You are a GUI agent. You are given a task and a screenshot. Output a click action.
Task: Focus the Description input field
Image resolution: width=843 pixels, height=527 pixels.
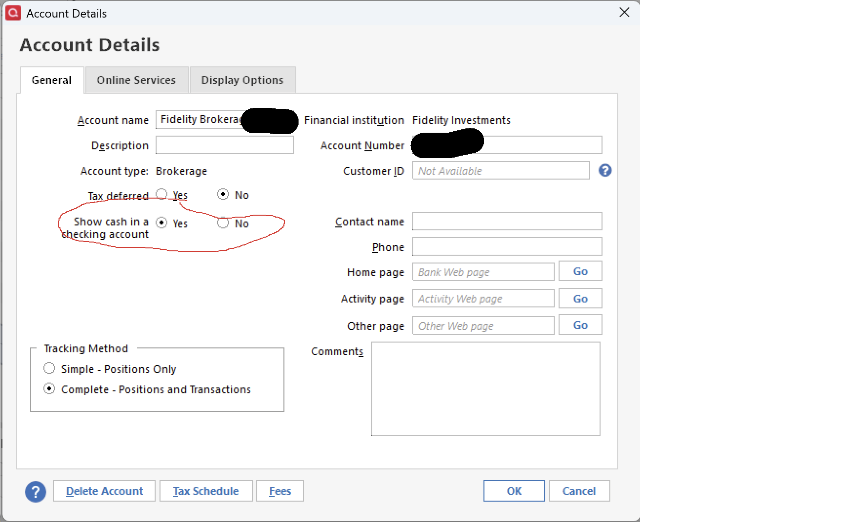pyautogui.click(x=225, y=145)
